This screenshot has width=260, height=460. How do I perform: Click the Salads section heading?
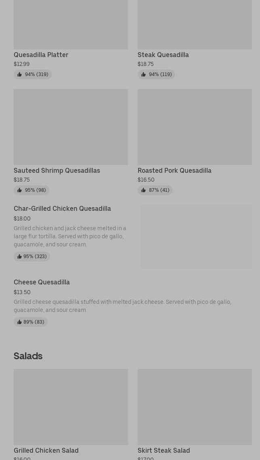(28, 356)
